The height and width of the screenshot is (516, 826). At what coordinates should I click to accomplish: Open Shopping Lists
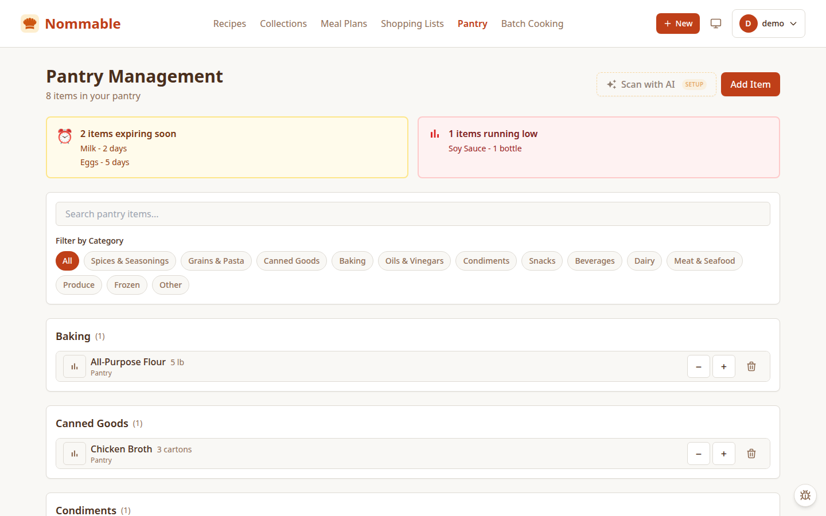412,24
